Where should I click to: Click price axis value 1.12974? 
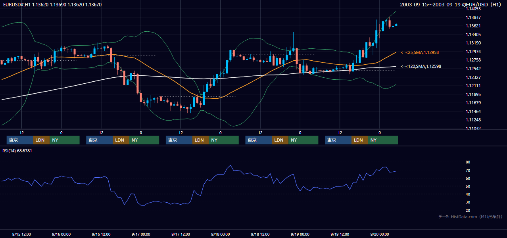[473, 52]
